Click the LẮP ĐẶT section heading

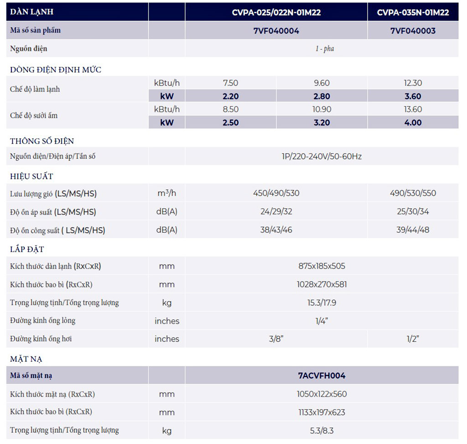27,250
